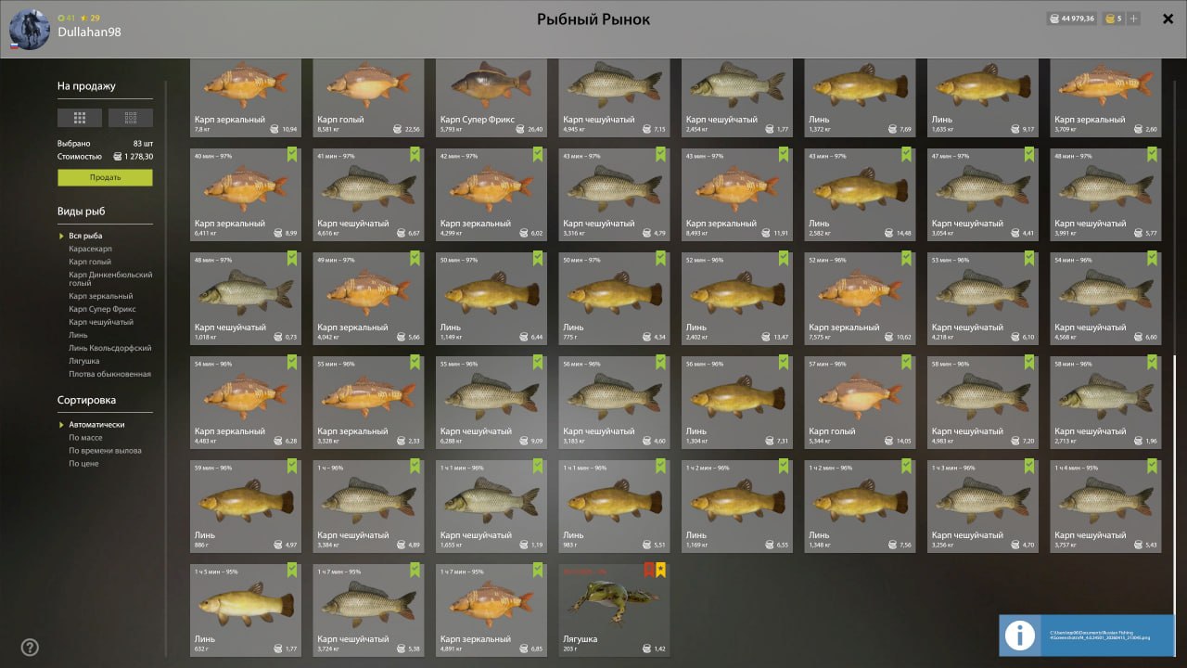Select the Карп Супер Фрикс 5,793 кг card
Screen dimensions: 1187x668
[491, 98]
